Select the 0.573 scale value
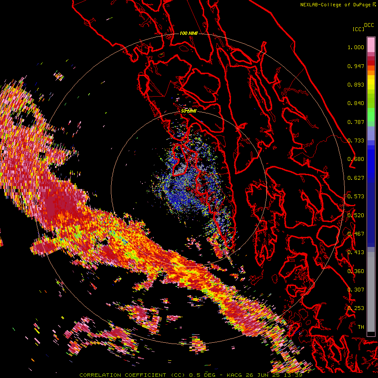 (356, 197)
